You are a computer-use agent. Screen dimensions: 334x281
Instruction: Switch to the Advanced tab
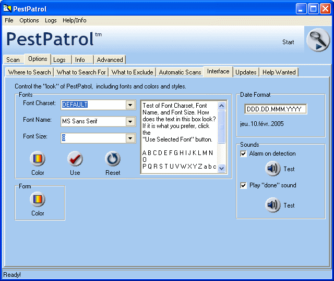[110, 60]
